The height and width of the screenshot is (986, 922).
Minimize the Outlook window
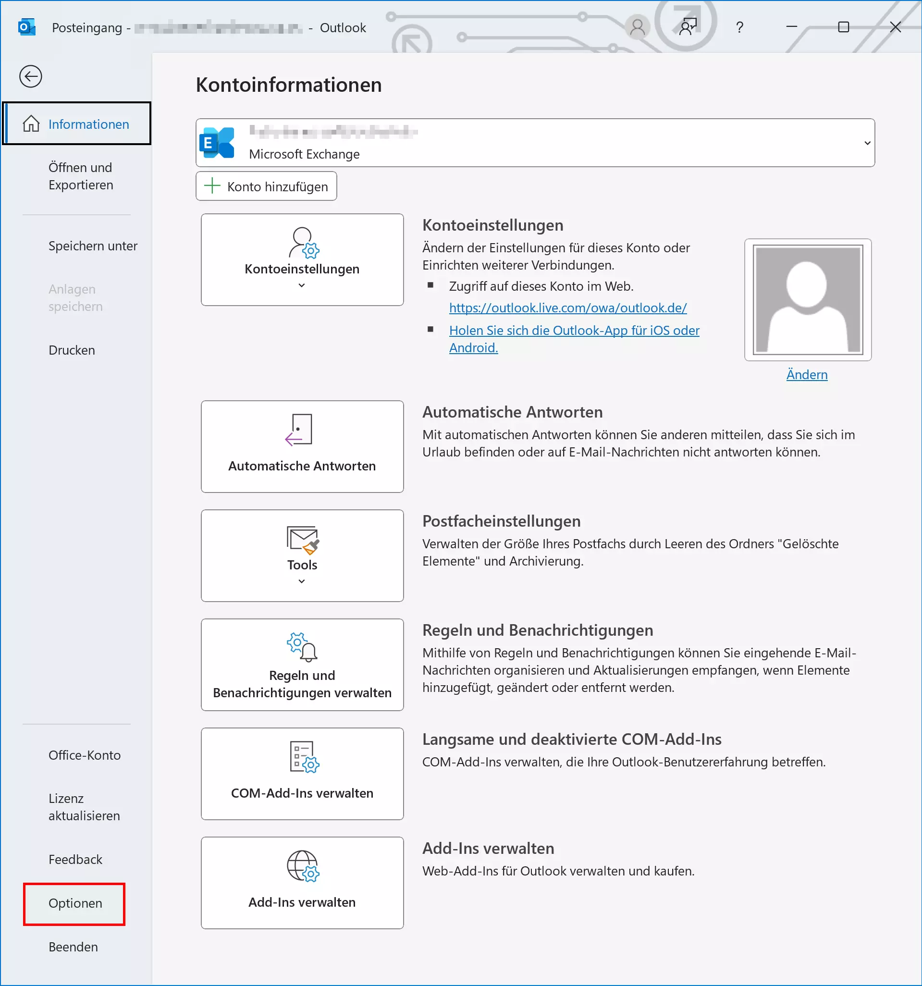pos(792,27)
